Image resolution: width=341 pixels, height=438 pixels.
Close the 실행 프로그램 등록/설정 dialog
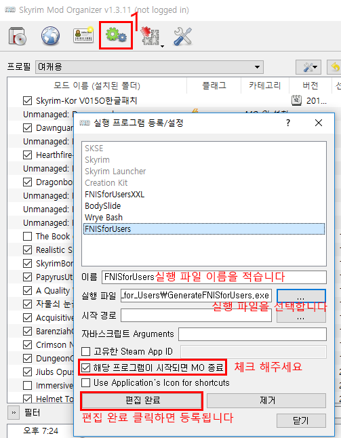coord(319,123)
